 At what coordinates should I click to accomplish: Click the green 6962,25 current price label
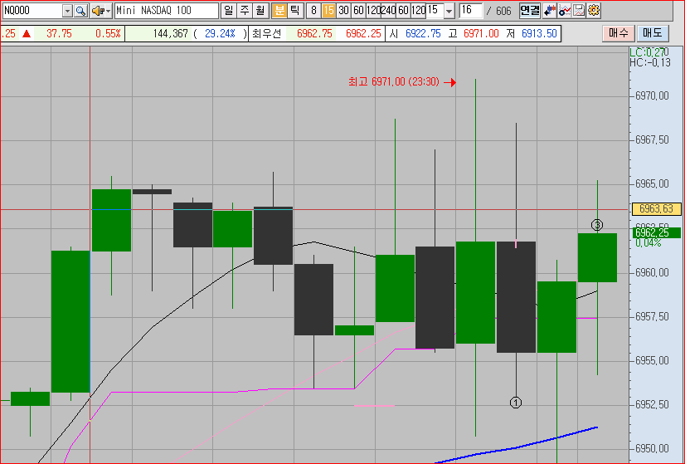(x=656, y=232)
